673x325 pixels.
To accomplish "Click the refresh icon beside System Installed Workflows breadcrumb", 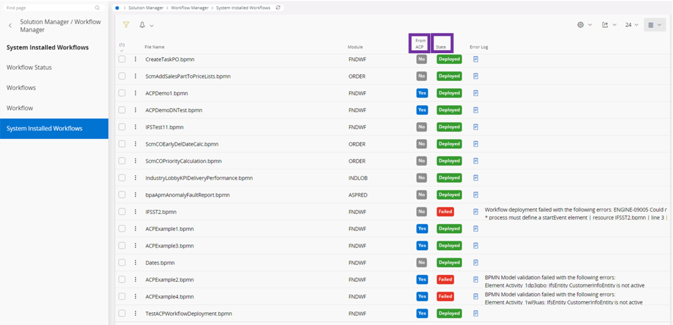I will pos(278,8).
